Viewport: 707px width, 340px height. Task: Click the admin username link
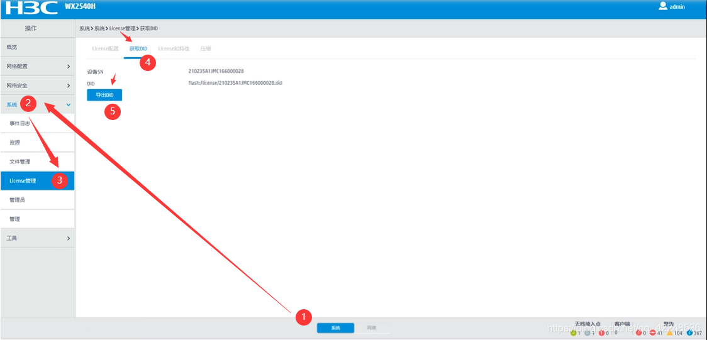(x=677, y=7)
